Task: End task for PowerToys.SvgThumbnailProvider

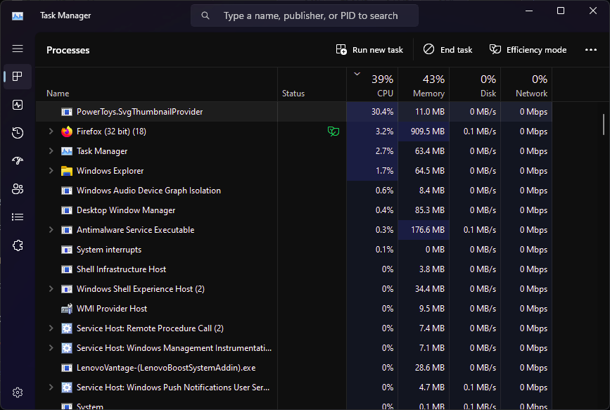Action: (447, 49)
